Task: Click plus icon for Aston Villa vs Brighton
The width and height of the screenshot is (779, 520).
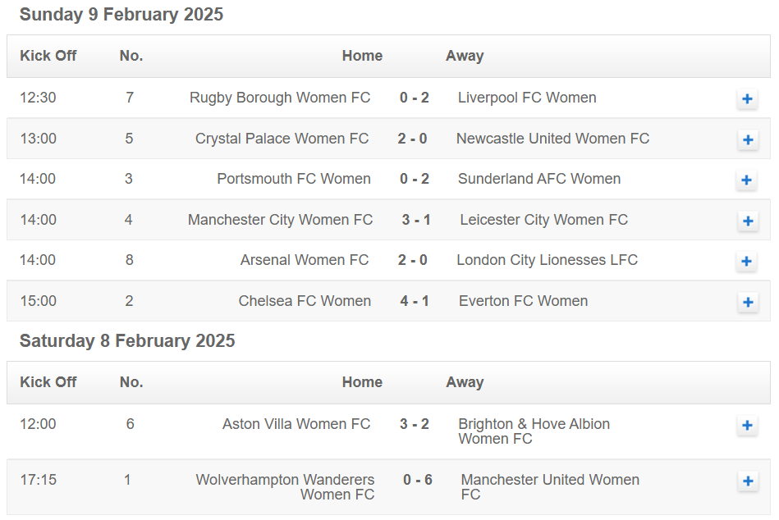Action: [747, 426]
